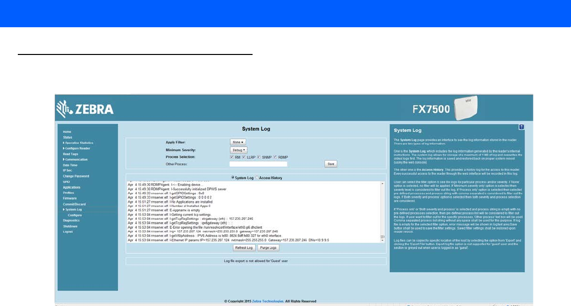Open the Status page
This screenshot has width=571, height=306.
tap(67, 137)
